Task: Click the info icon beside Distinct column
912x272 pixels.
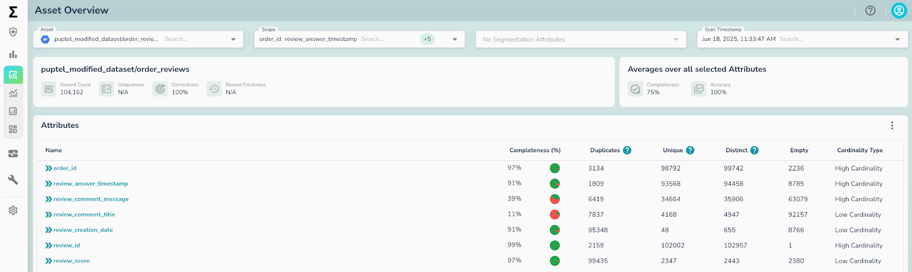Action: click(754, 151)
